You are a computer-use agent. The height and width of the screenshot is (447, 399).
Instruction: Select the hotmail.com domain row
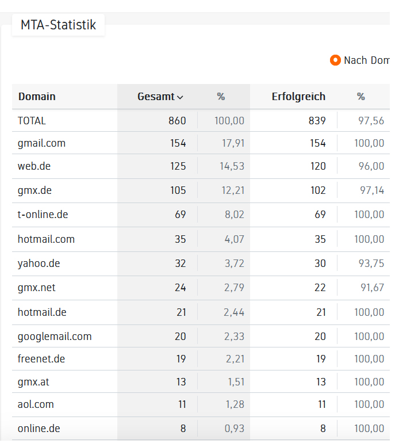point(46,239)
